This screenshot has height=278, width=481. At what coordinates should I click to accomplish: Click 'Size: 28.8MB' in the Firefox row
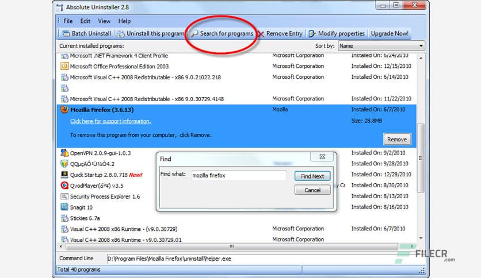[367, 121]
